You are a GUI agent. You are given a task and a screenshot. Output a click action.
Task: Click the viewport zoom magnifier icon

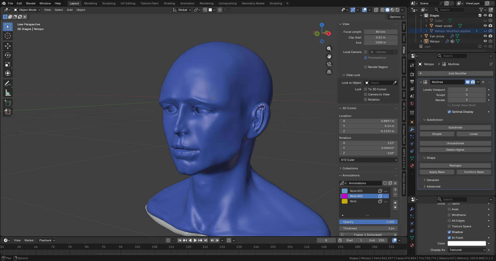pos(329,48)
